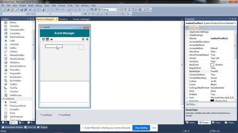The height and width of the screenshot is (133, 238).
Task: Click the ForeColor black swatch
Action: click(212, 100)
